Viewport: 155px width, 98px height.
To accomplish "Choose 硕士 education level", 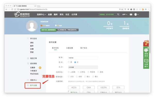I will pyautogui.click(x=85, y=77).
